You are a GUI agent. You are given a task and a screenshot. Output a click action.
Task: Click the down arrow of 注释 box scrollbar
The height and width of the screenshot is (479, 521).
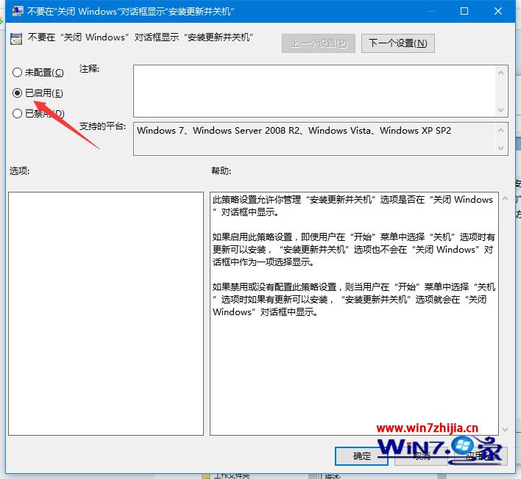click(500, 109)
